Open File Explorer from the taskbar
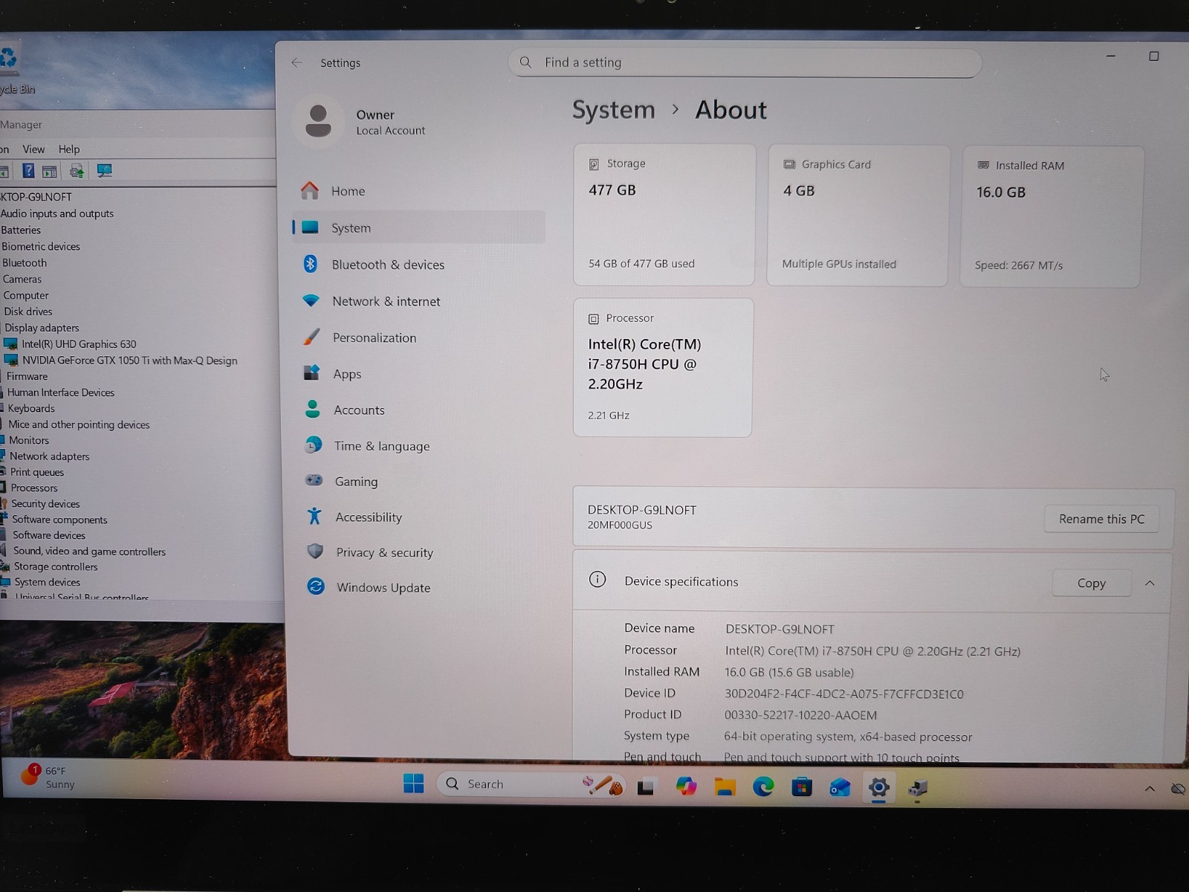 725,786
